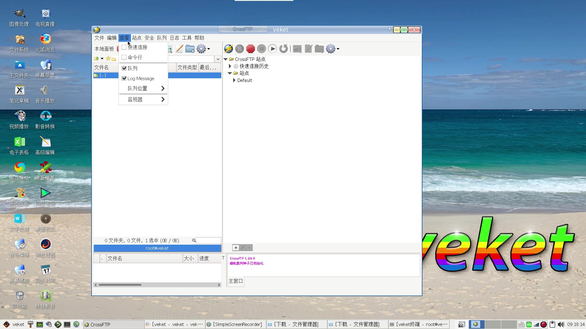
Task: Open the 站点 menu
Action: point(137,38)
